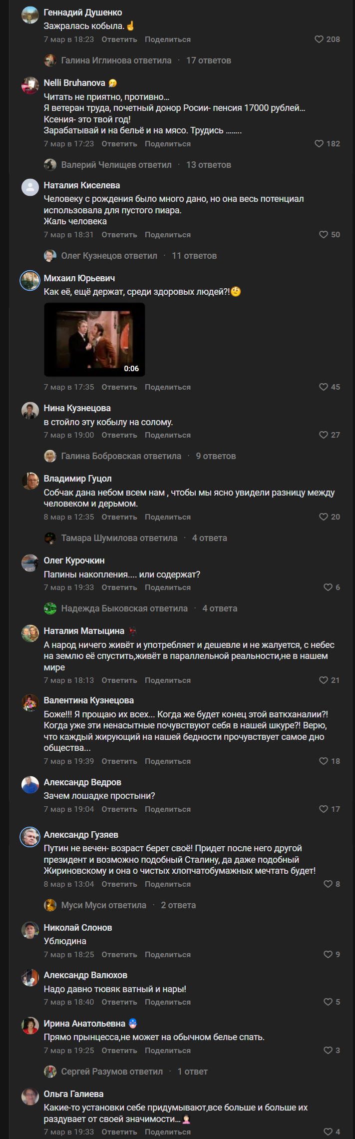Expand 9 replies under Нина Кузнецова's comment
The height and width of the screenshot is (1139, 355).
216,456
